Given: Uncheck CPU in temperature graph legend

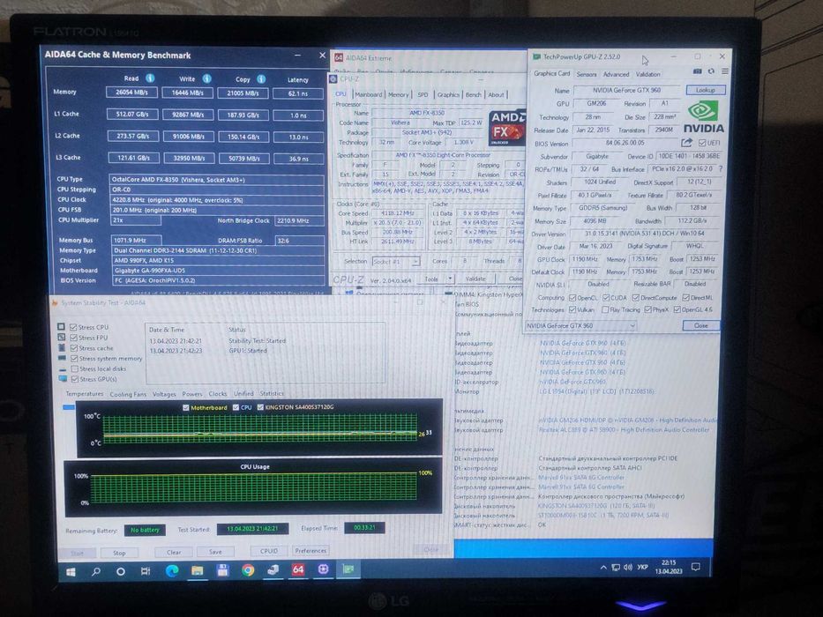Looking at the screenshot, I should pyautogui.click(x=236, y=407).
